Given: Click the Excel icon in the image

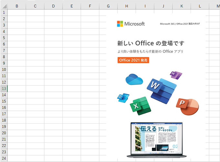Looking at the screenshot, I should (x=141, y=106).
